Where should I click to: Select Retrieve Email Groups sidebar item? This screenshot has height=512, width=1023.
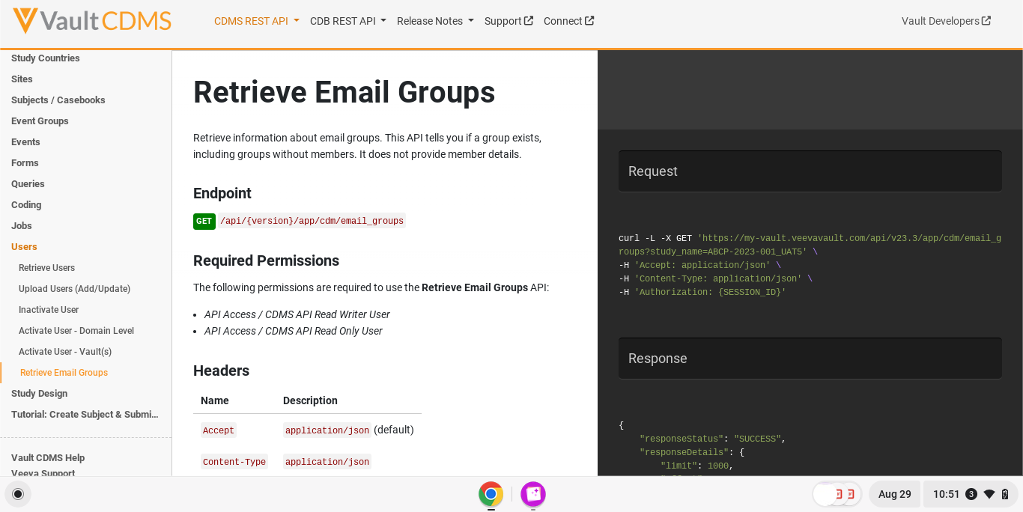[x=64, y=373]
